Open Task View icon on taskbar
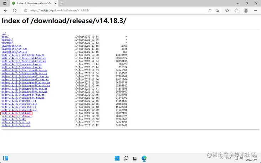Viewport: 261px width, 163px height. pyautogui.click(x=135, y=158)
